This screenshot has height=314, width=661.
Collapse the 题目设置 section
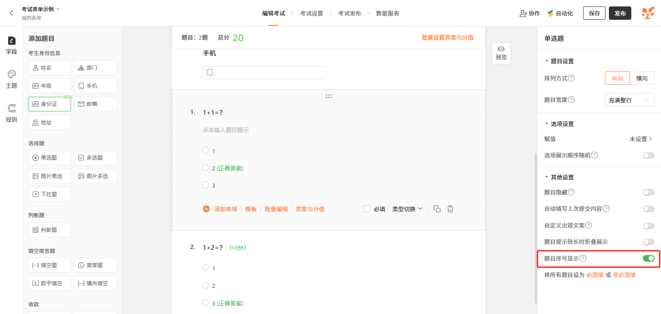pyautogui.click(x=547, y=61)
